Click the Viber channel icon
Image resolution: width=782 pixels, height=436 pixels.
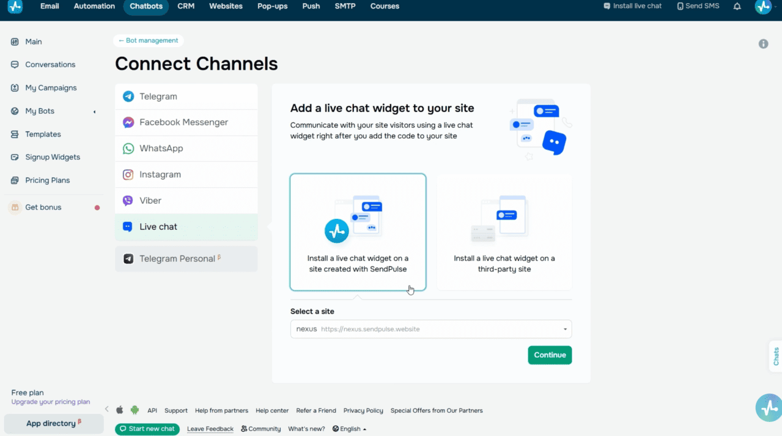[x=128, y=201]
